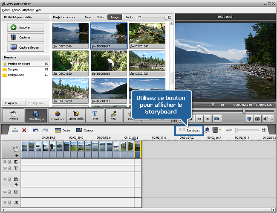
Task: Open the Voix recording tool
Action: pos(114,115)
